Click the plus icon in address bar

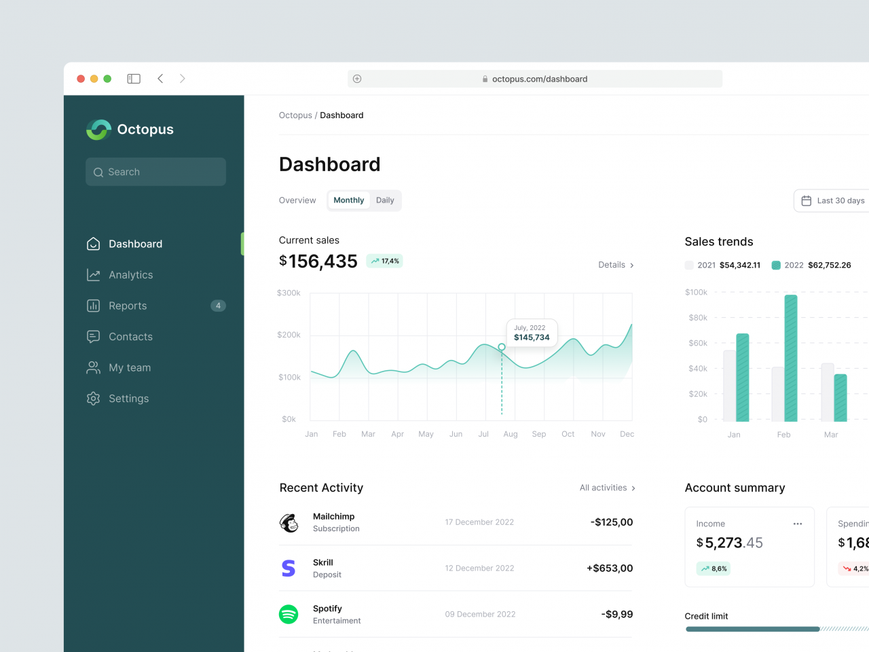click(x=357, y=79)
